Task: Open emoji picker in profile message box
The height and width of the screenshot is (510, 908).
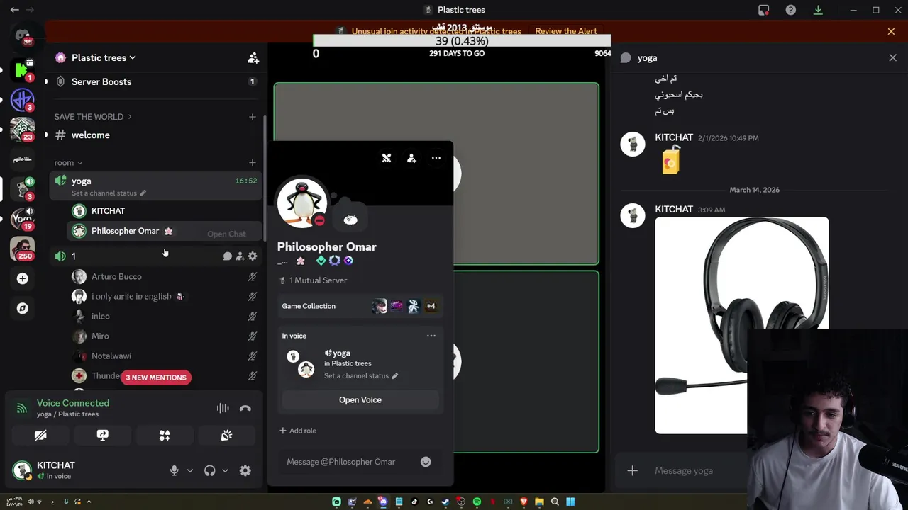Action: [x=426, y=462]
